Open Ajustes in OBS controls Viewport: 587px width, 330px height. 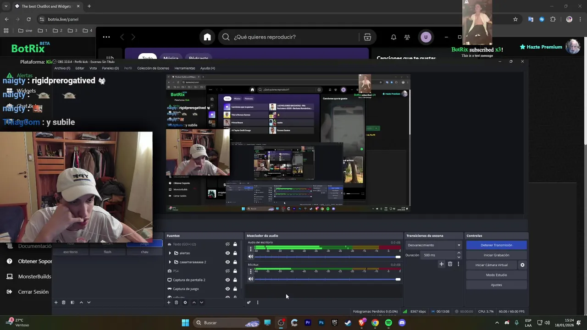[x=496, y=285]
